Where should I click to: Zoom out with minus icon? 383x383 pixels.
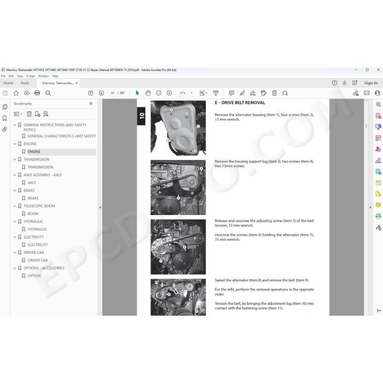(x=159, y=93)
